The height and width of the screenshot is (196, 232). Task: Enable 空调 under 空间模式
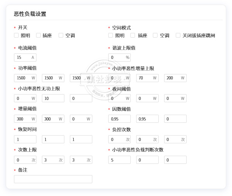coord(155,35)
